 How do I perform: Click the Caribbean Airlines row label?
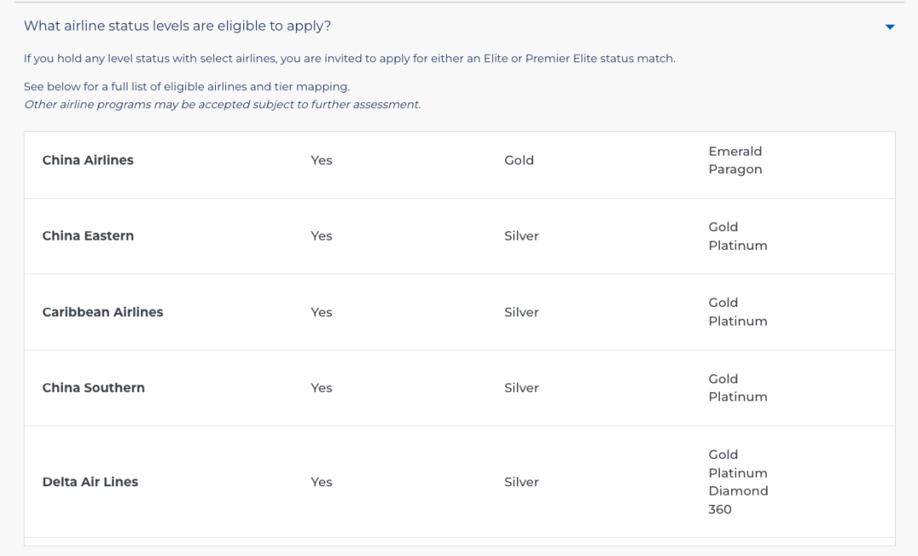(103, 312)
